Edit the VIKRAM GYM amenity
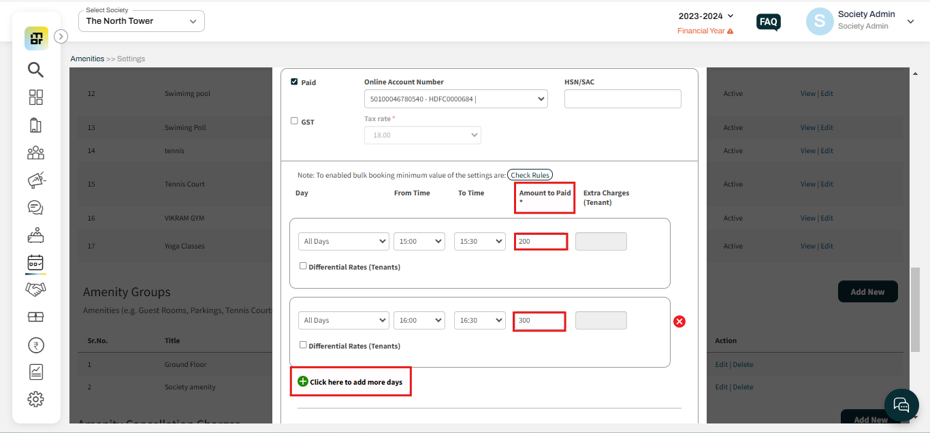930x433 pixels. tap(827, 219)
